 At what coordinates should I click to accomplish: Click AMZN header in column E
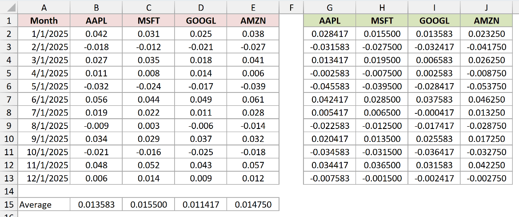[x=253, y=21]
